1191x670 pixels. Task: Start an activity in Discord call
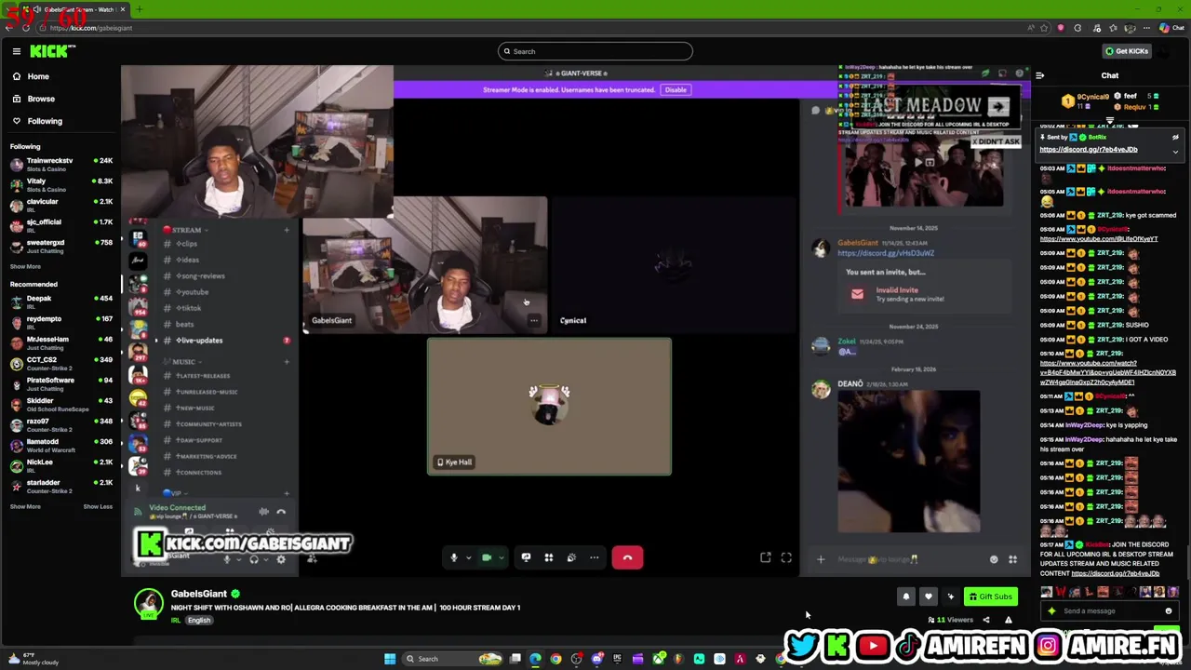click(x=549, y=557)
